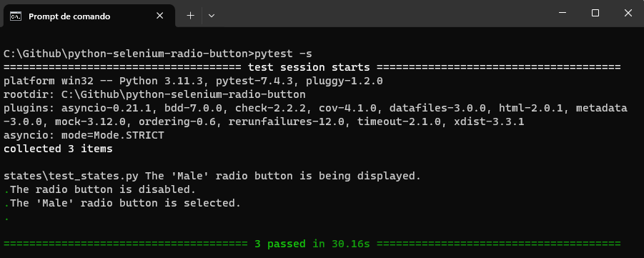
Task: Click the line starting '-3.0.0, mock-3.12.0'
Action: pyautogui.click(x=264, y=122)
